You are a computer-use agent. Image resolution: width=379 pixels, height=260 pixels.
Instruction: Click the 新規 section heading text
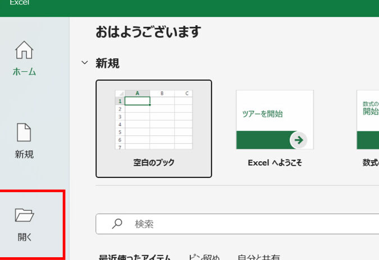tap(107, 63)
